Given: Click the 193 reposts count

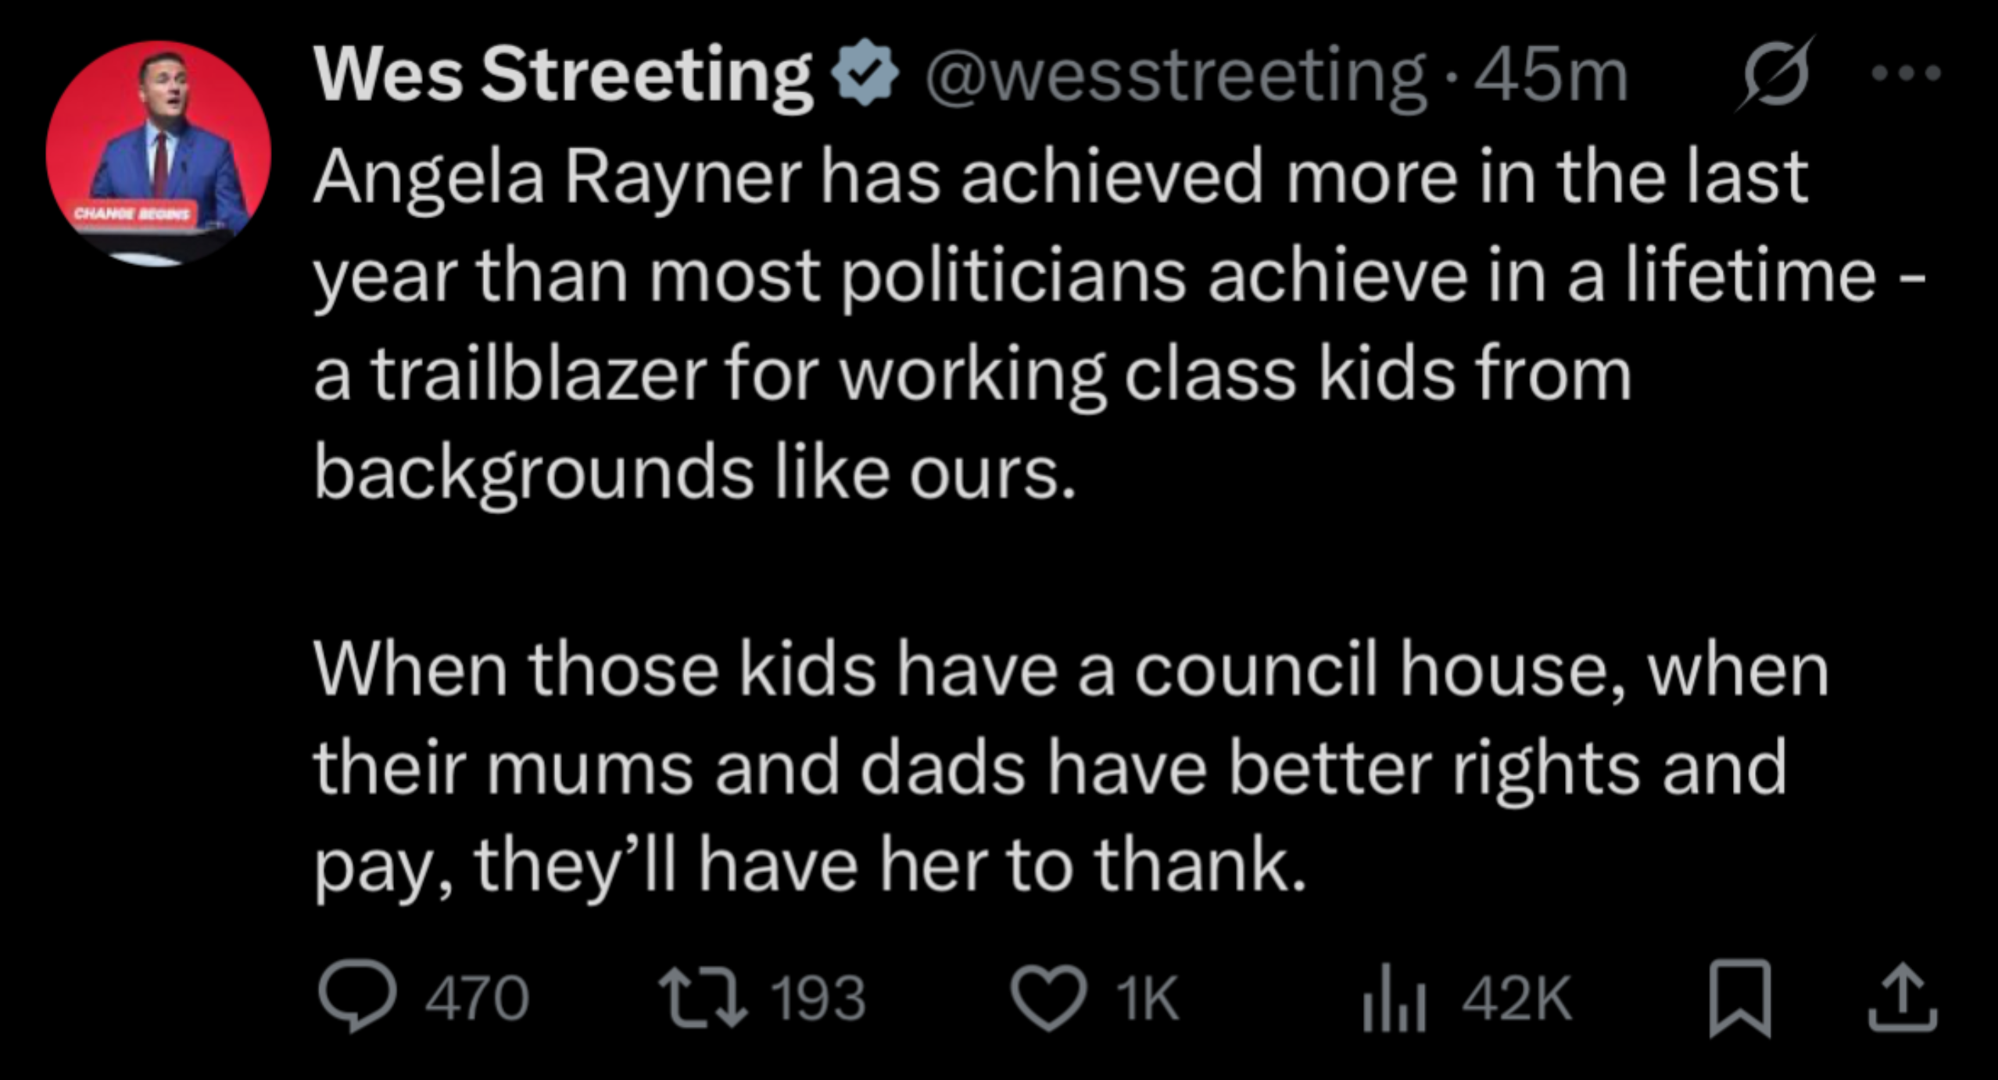Looking at the screenshot, I should pos(818,999).
